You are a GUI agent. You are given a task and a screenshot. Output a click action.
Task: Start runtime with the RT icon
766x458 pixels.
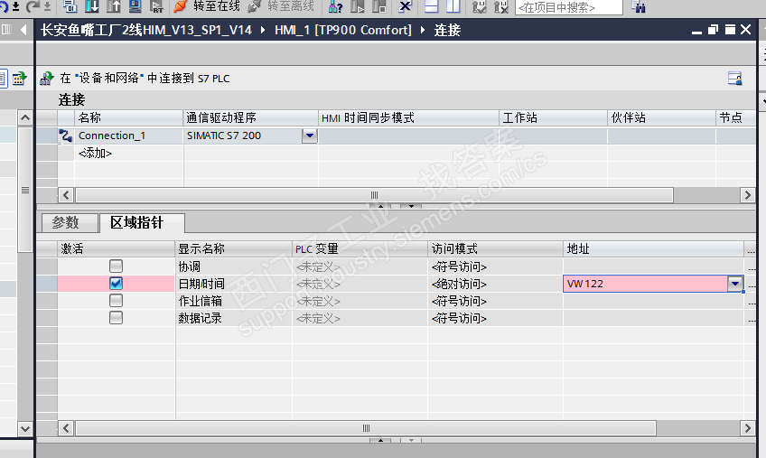click(157, 6)
